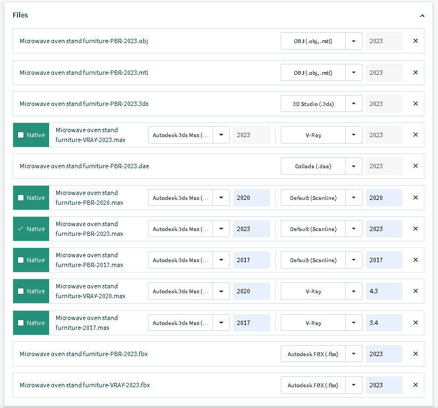Open 3D Studio (.3ds) format dropdown
The image size is (438, 408).
pos(354,104)
